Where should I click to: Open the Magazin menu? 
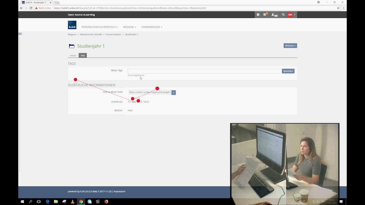[x=129, y=27]
